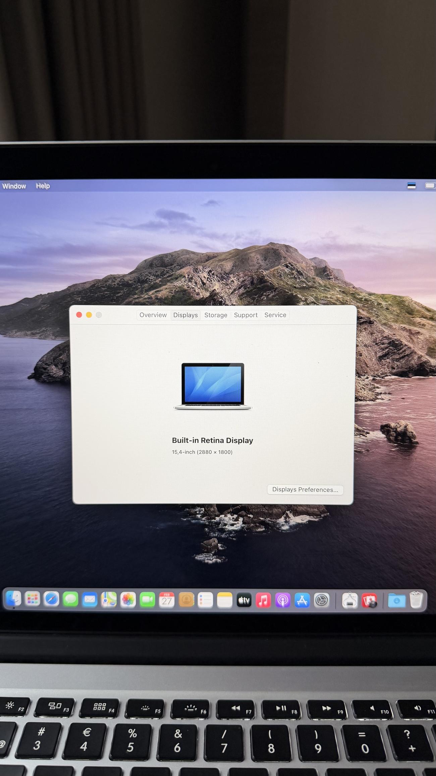Open the Window menu

14,186
